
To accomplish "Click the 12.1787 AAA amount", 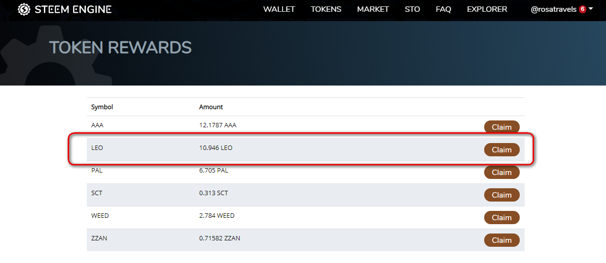I will [218, 125].
